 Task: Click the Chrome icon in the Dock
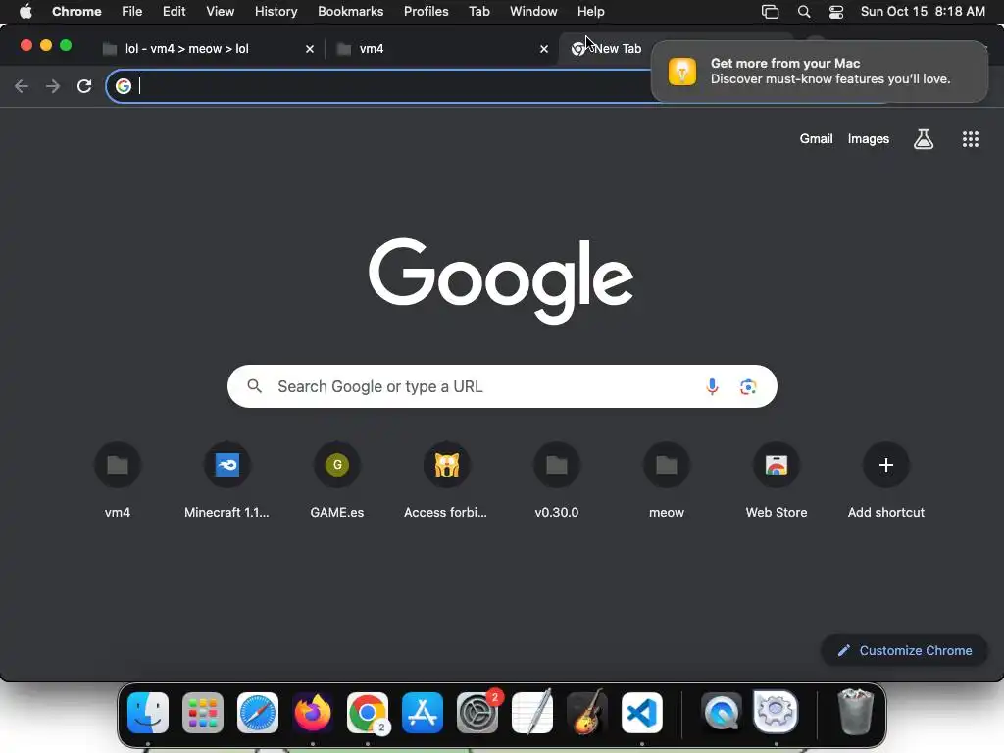pos(368,713)
